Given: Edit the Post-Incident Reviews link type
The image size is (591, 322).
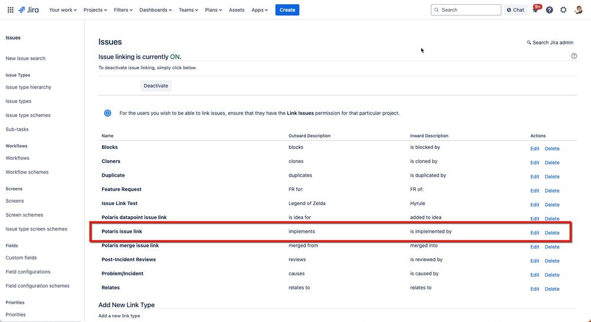Looking at the screenshot, I should (x=535, y=261).
